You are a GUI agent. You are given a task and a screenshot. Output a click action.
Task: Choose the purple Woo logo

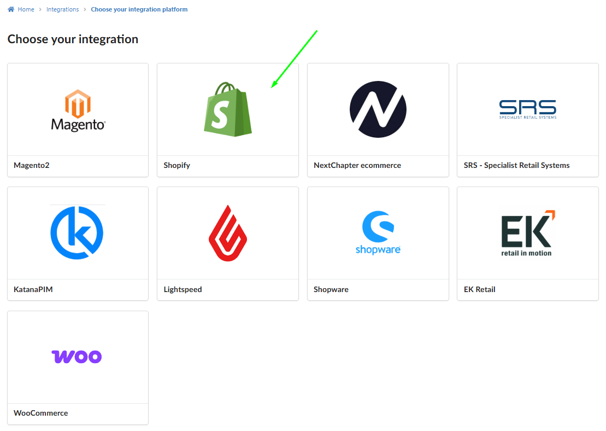77,356
